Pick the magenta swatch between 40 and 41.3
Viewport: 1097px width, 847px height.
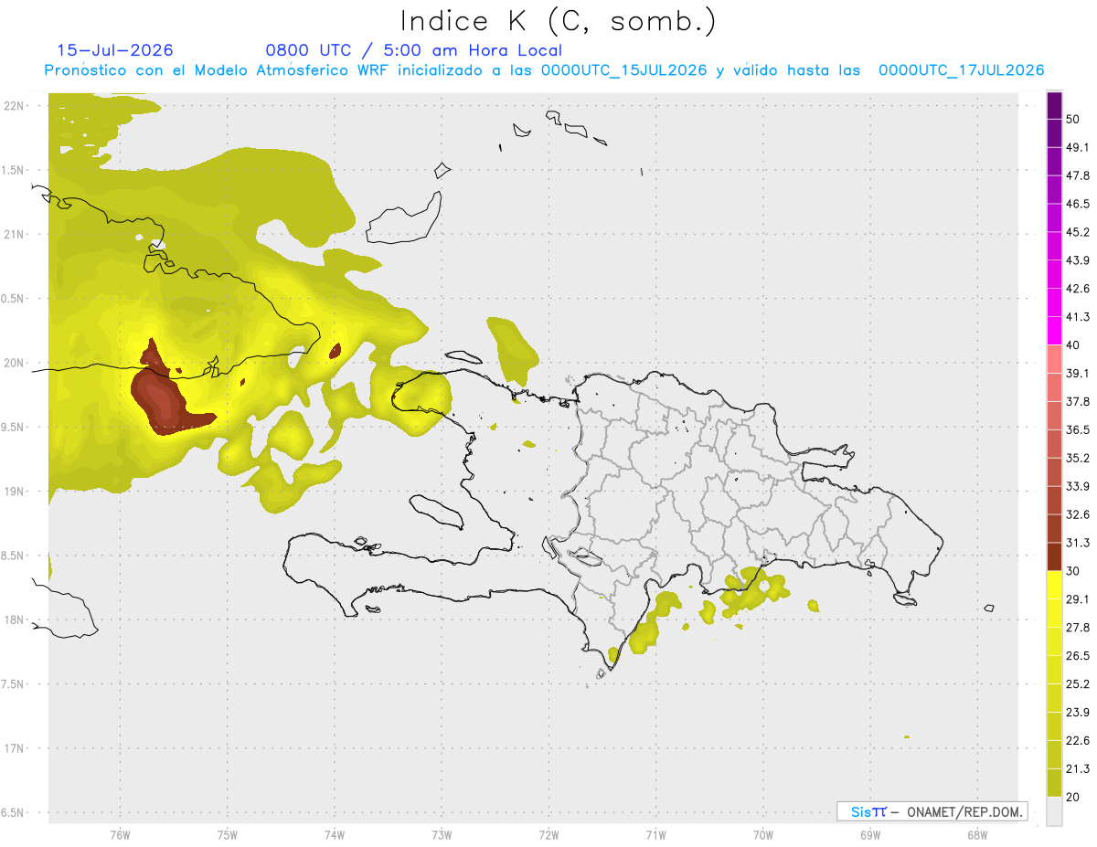[x=1054, y=331]
